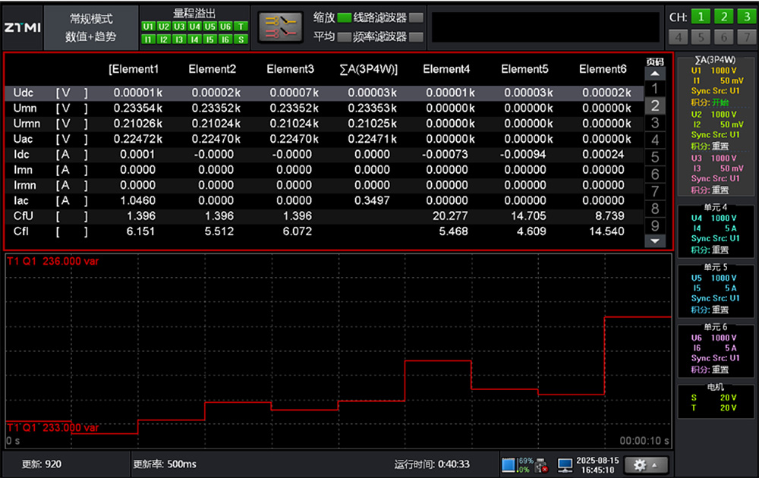The height and width of the screenshot is (478, 759).
Task: Enable the 频率滤波器 frequency filter
Action: pyautogui.click(x=416, y=36)
